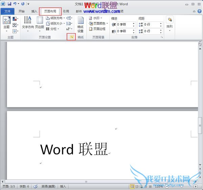Decrease the right indent with spinner
203x190 pixels.
tap(134, 33)
